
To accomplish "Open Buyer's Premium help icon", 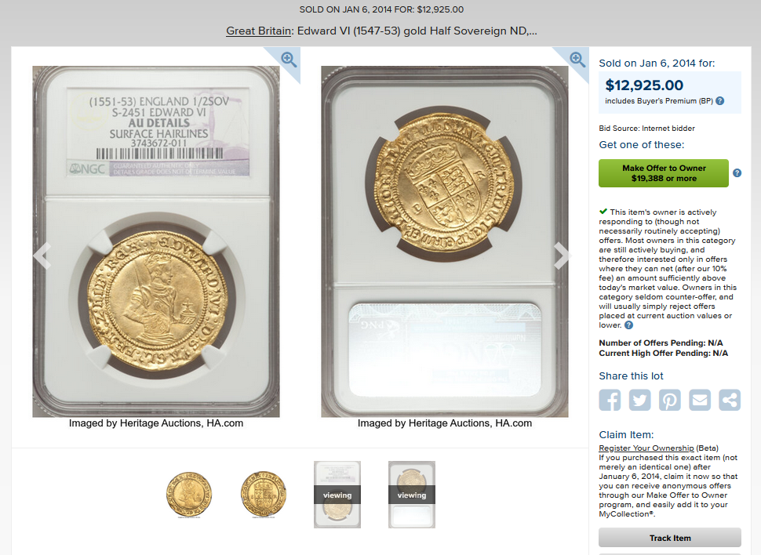I will [x=720, y=101].
